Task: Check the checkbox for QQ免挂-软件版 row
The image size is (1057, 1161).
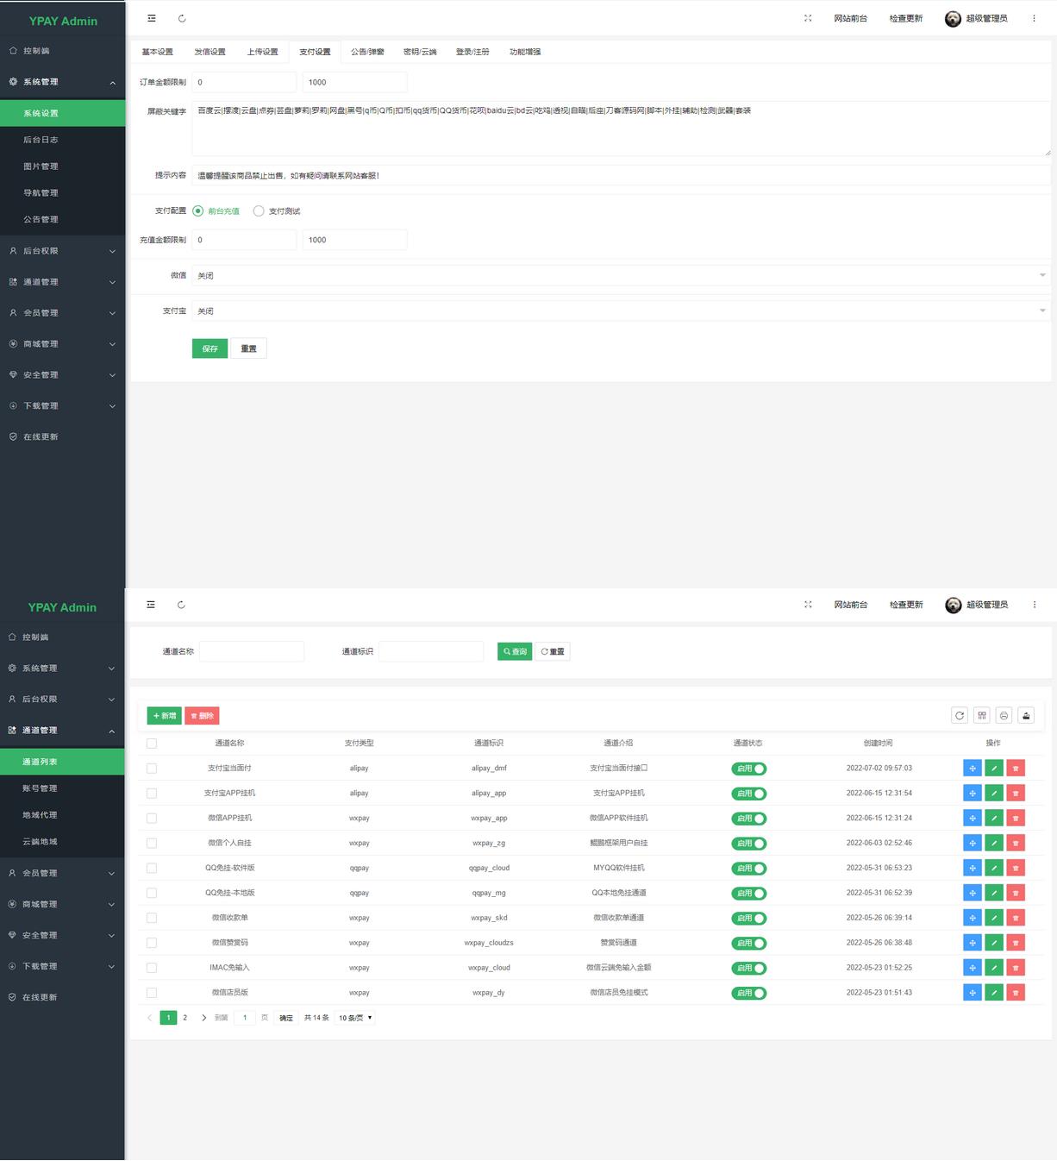Action: pyautogui.click(x=152, y=868)
